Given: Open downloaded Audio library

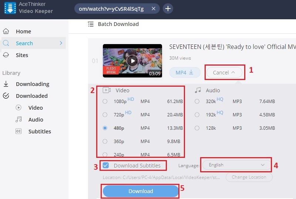Looking at the screenshot, I should click(36, 120).
